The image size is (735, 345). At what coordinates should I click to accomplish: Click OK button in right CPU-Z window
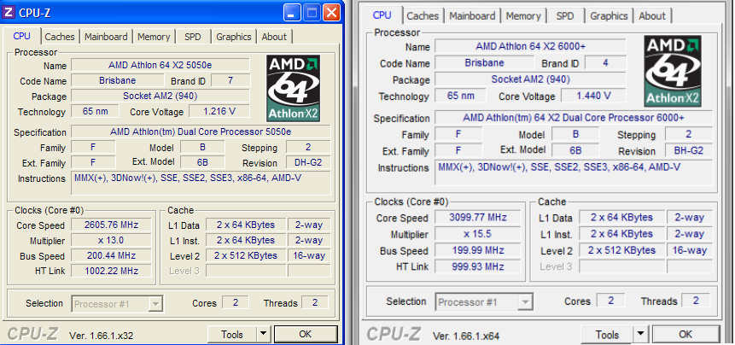(x=685, y=334)
